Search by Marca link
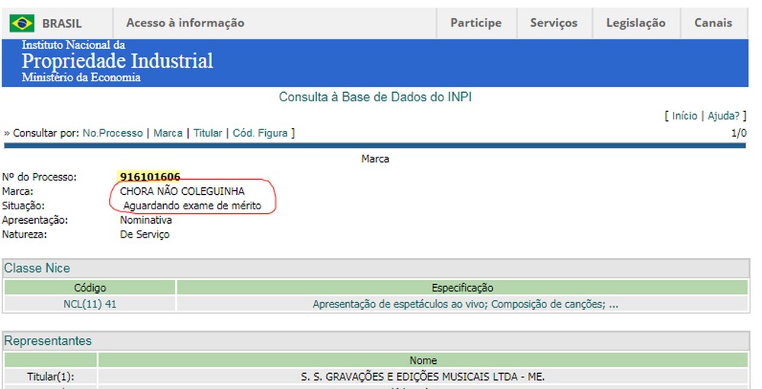 tap(168, 133)
